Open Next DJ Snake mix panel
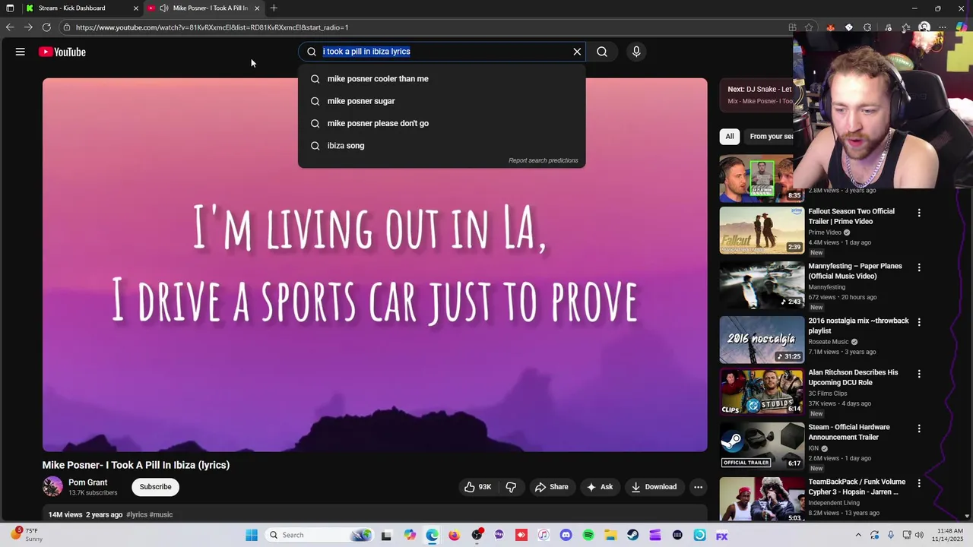Image resolution: width=973 pixels, height=547 pixels. click(757, 95)
